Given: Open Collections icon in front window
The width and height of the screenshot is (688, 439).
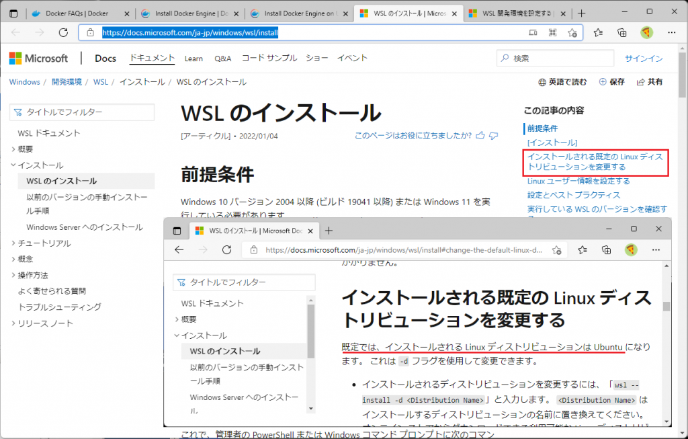Looking at the screenshot, I should click(607, 250).
